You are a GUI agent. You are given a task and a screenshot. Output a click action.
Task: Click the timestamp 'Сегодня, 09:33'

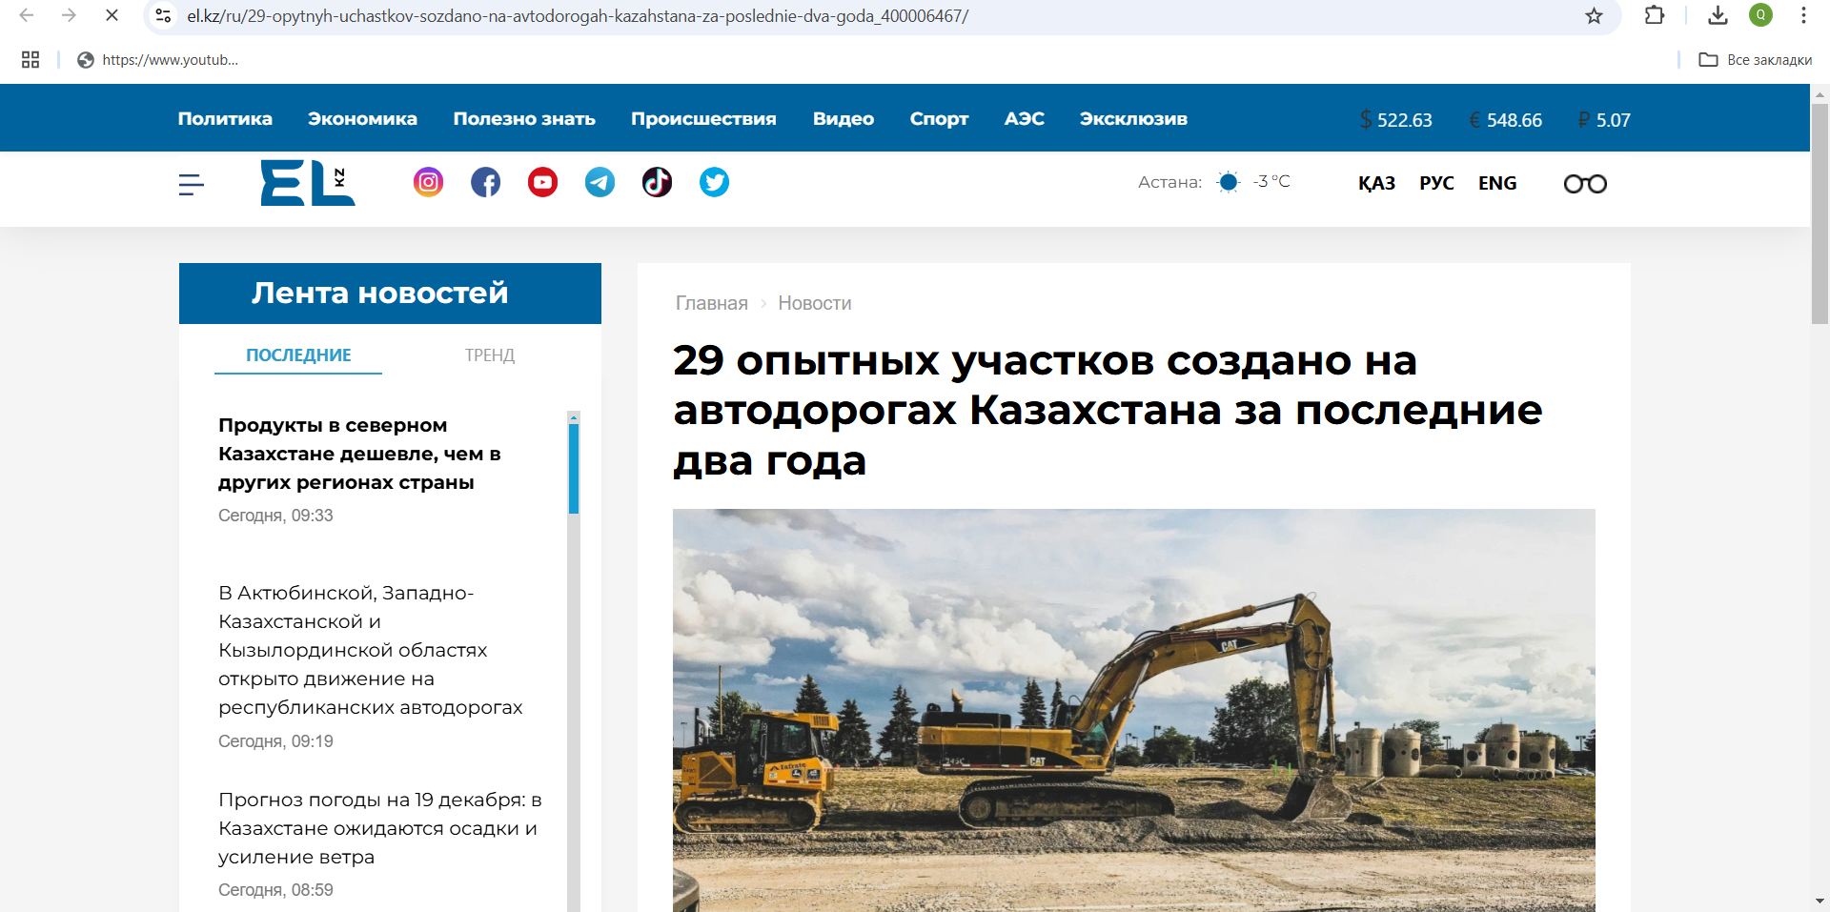coord(275,516)
